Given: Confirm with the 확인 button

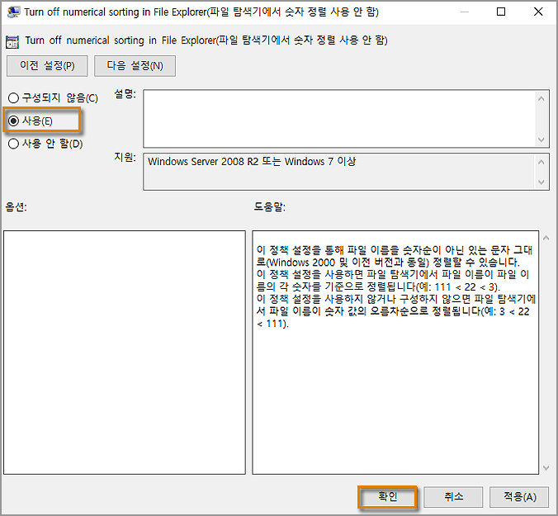Looking at the screenshot, I should coord(387,496).
